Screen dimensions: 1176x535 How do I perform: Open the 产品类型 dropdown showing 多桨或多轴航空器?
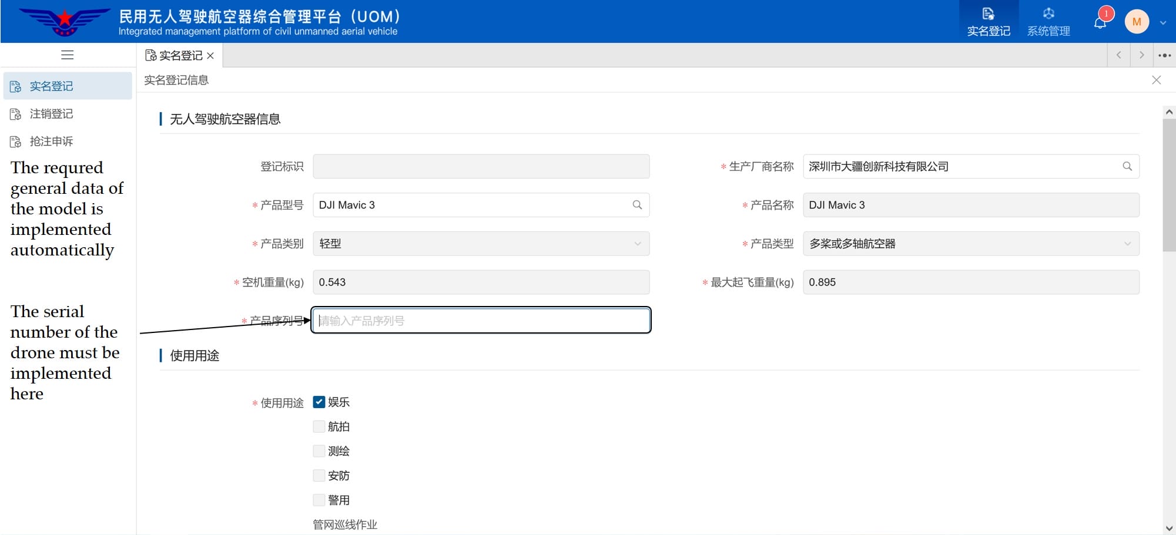(x=971, y=244)
